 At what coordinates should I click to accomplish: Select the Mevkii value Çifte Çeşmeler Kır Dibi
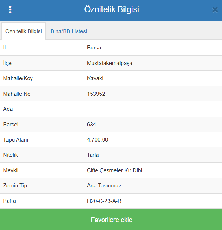tap(114, 170)
